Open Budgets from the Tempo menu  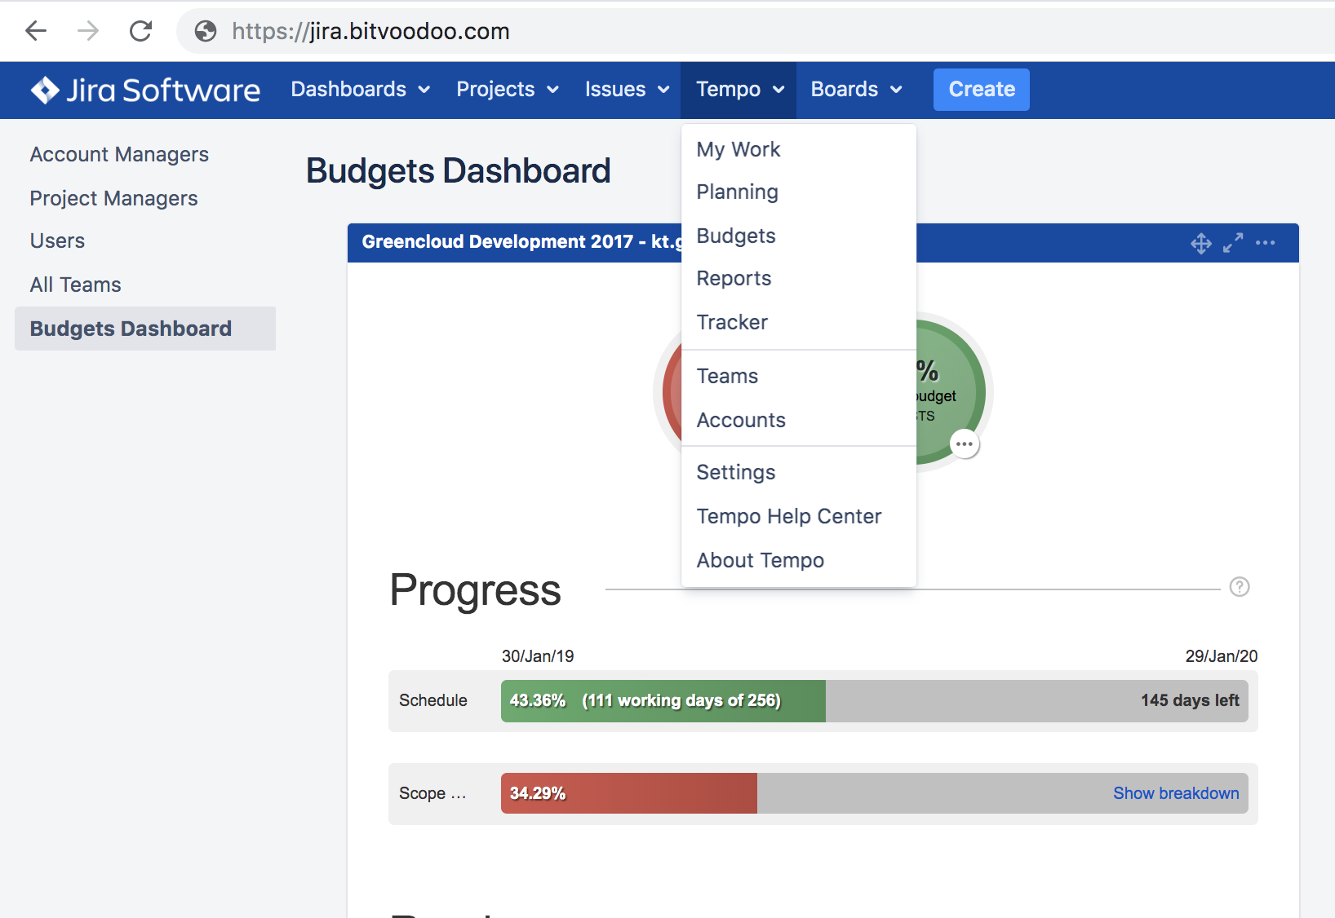coord(799,236)
